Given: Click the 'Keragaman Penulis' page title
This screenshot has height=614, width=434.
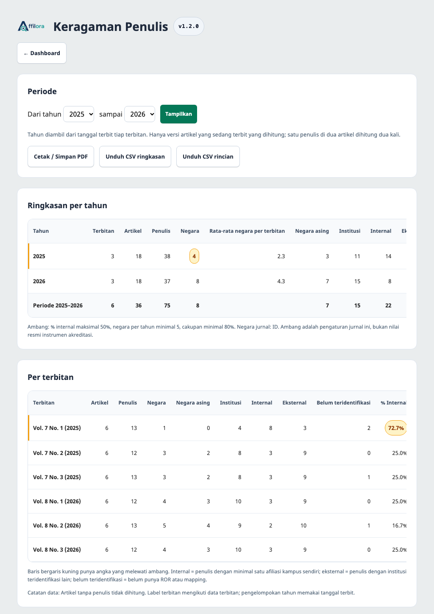Looking at the screenshot, I should point(111,26).
